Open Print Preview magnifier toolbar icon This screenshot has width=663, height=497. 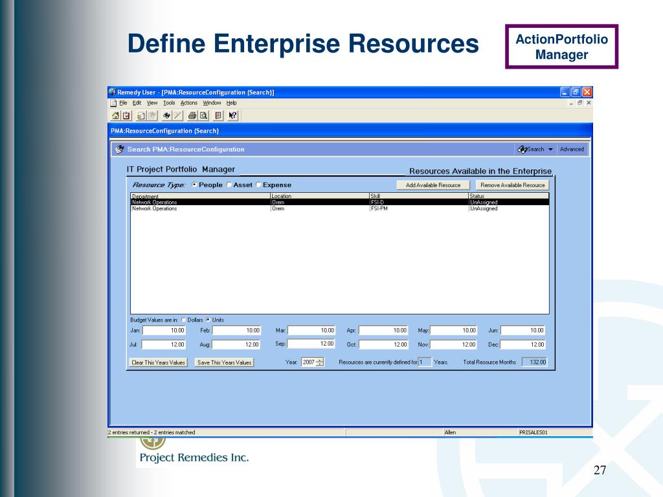pyautogui.click(x=203, y=115)
